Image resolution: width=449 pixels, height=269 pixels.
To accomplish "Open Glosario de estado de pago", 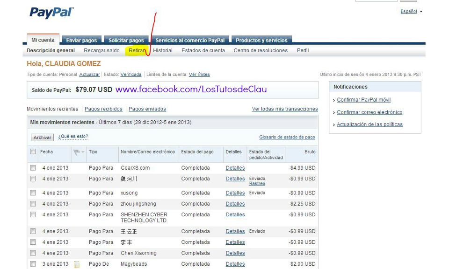I will pos(287,137).
